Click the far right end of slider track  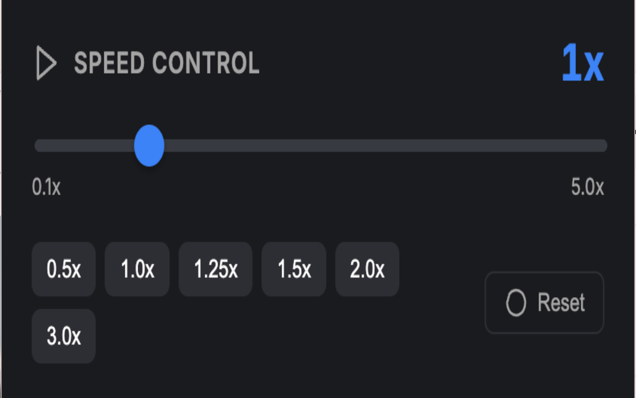pyautogui.click(x=602, y=145)
